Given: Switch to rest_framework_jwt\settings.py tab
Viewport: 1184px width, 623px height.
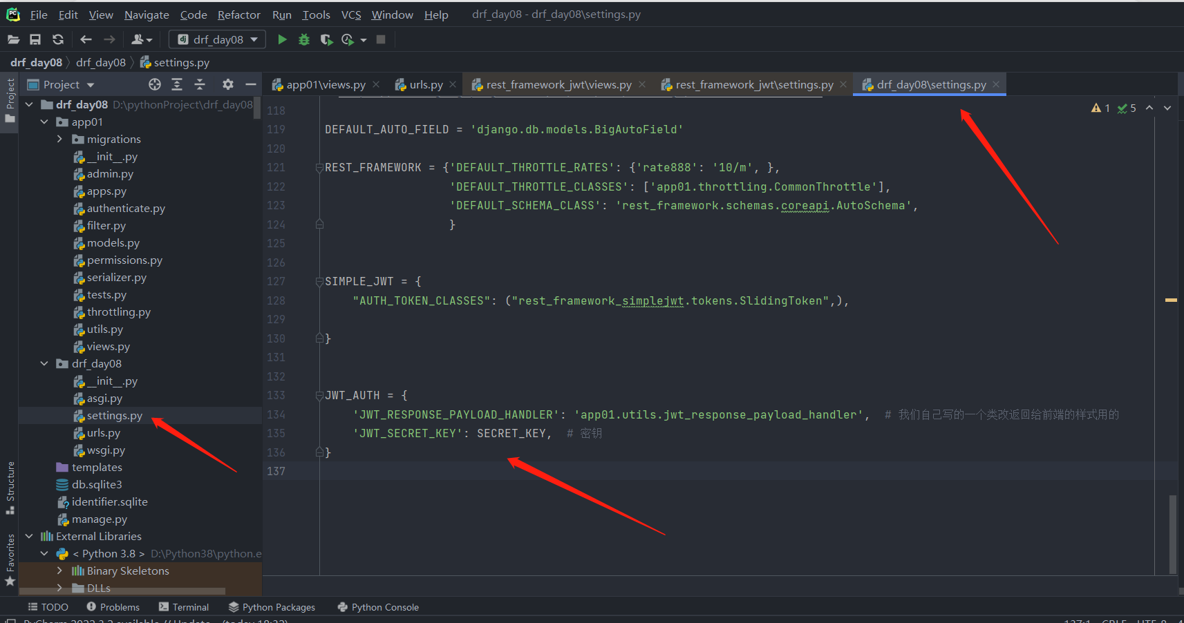Looking at the screenshot, I should 754,84.
